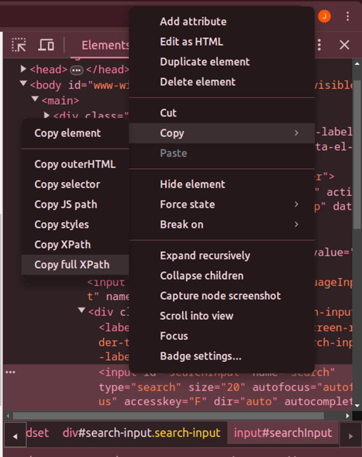362x457 pixels.
Task: Toggle the device emulation icon
Action: 46,45
